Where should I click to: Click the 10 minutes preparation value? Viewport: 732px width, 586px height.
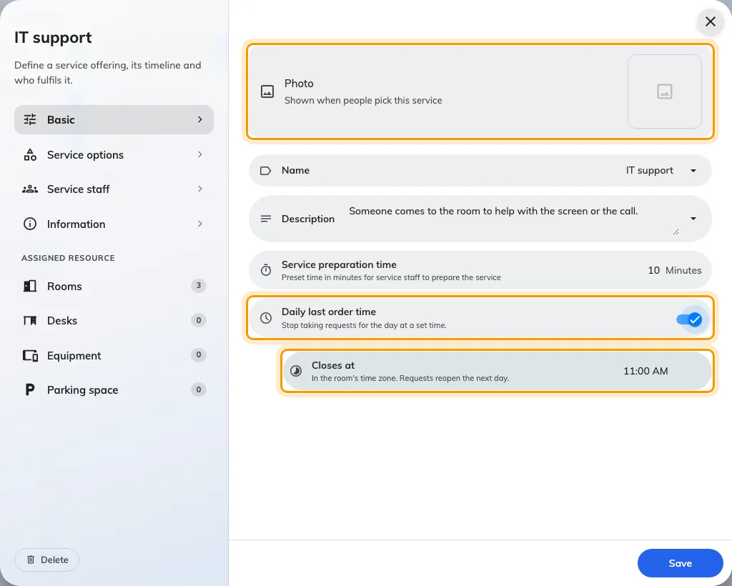(x=653, y=270)
